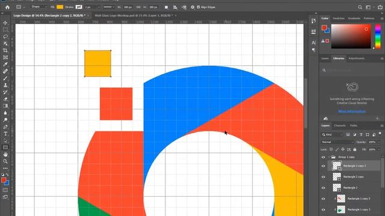Viewport: 385px width, 216px height.
Task: Select the Gradient tool
Action: coord(5,106)
